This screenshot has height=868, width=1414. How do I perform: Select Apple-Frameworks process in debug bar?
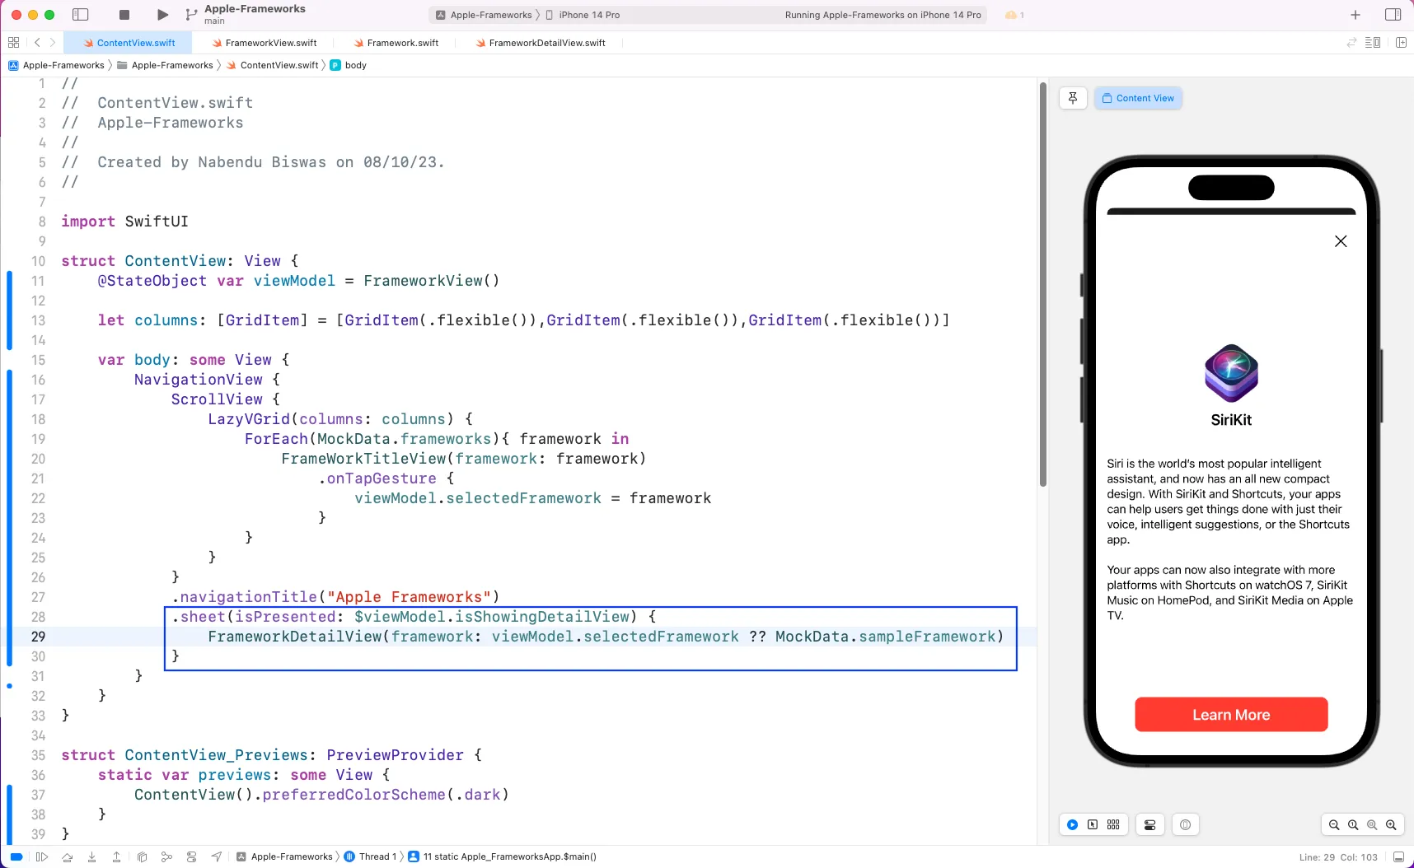coord(284,856)
